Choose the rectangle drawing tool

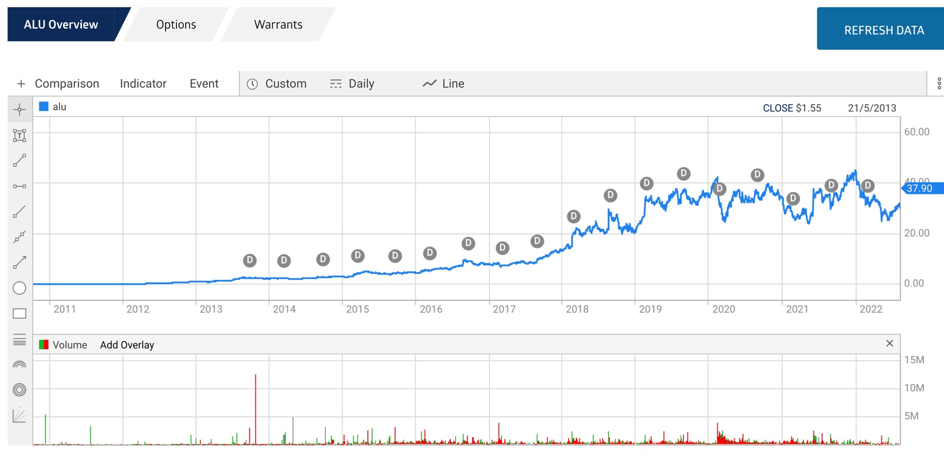[20, 313]
